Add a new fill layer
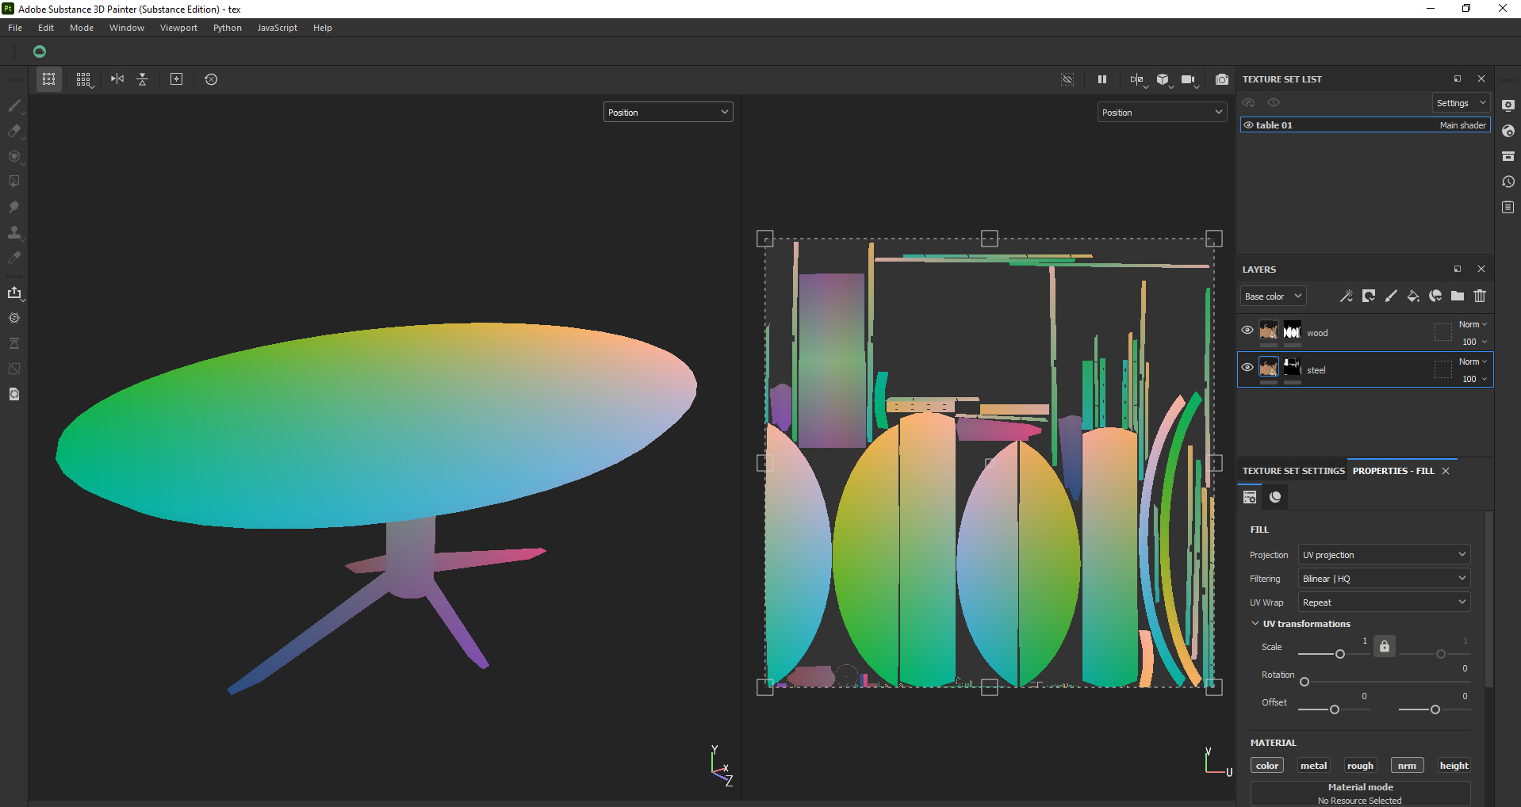Viewport: 1521px width, 807px height. [x=1413, y=296]
